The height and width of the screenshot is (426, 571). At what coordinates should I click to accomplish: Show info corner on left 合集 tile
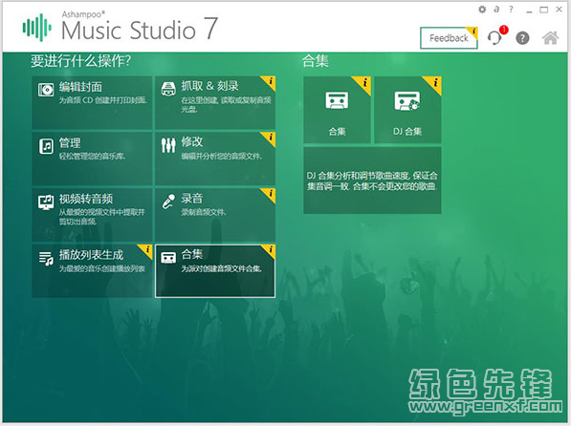pyautogui.click(x=271, y=250)
